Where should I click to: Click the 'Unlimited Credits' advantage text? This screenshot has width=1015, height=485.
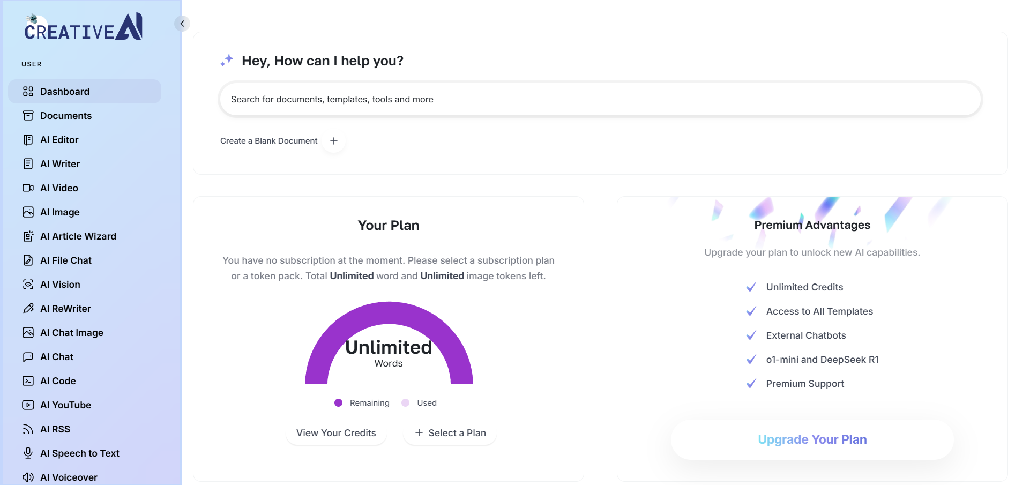(804, 287)
